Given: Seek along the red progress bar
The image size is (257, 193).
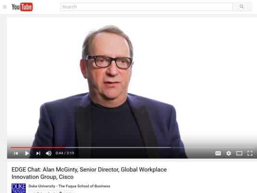Looking at the screenshot, I should (38, 148).
